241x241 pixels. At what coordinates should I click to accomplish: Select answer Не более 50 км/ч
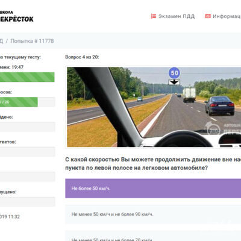153,189
